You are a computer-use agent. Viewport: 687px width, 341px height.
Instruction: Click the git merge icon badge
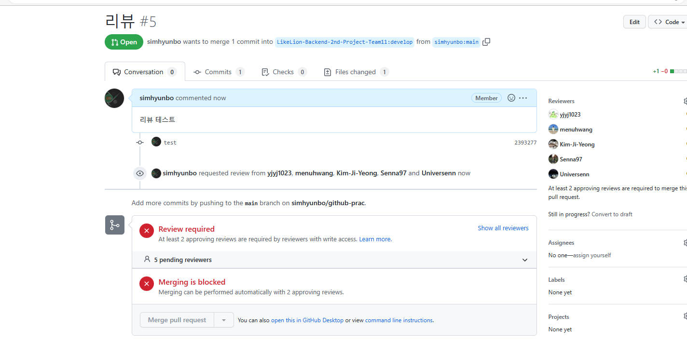(x=115, y=225)
